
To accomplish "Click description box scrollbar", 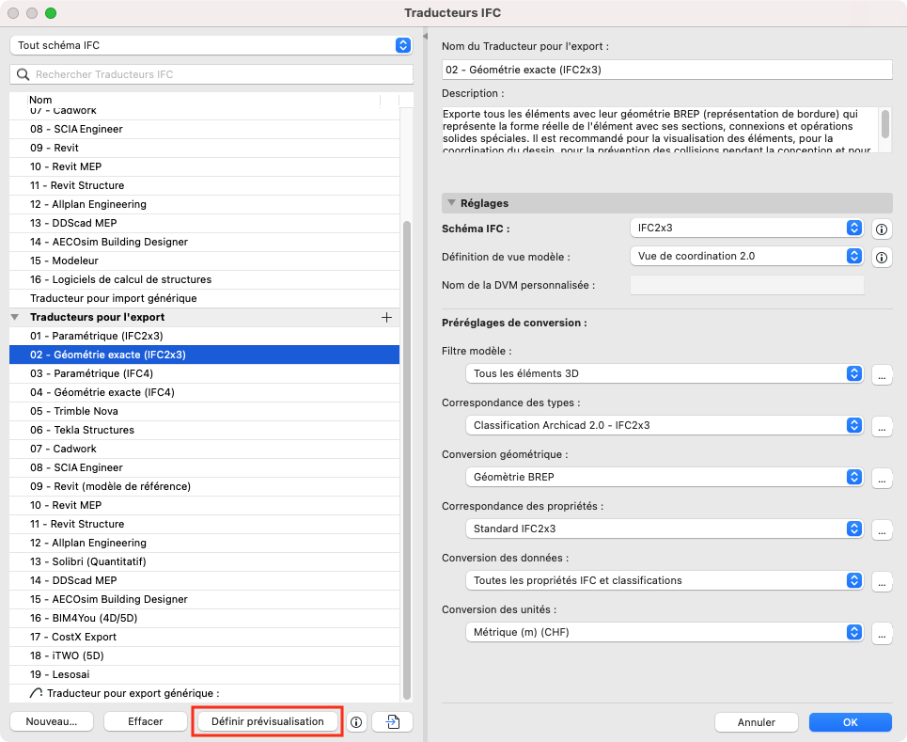I will 885,122.
